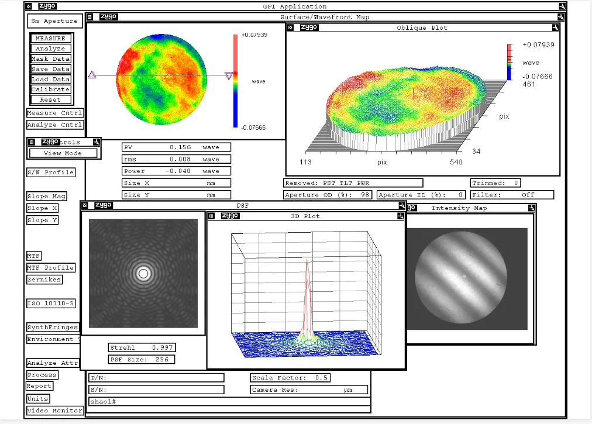Toggle the Filter: Off setting

pyautogui.click(x=512, y=195)
